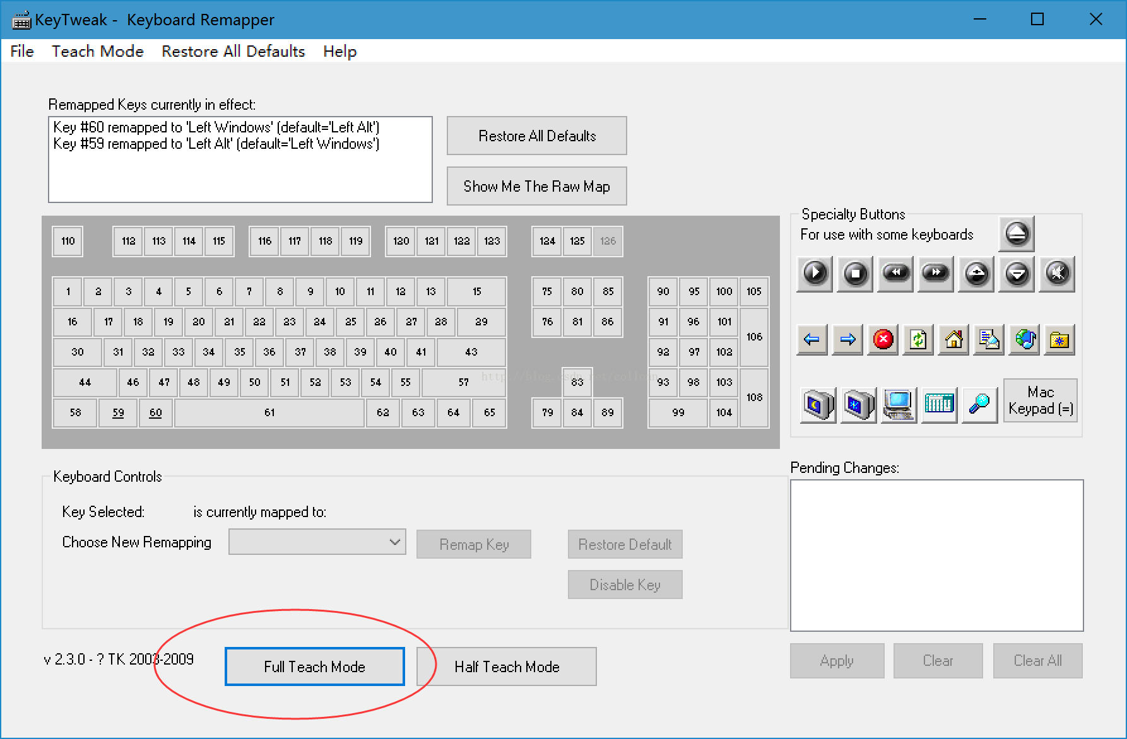Select keypad key 106

point(754,337)
